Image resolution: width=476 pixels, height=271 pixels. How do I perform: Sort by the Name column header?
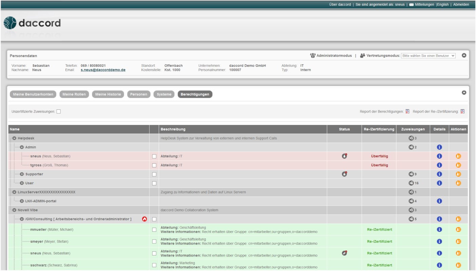(79, 129)
